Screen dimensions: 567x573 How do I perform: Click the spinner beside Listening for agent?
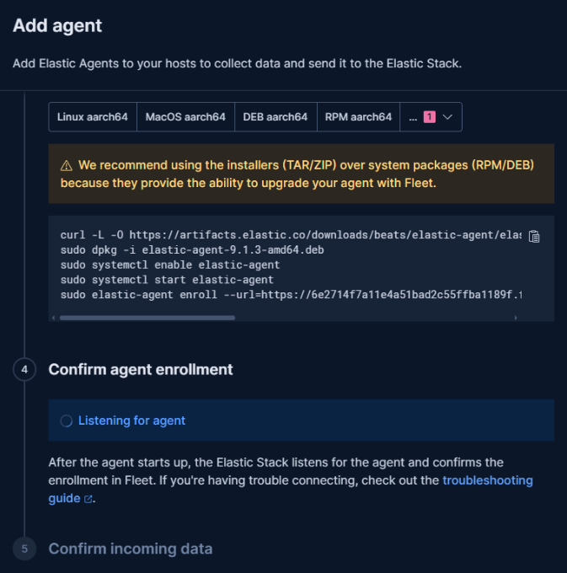point(67,420)
